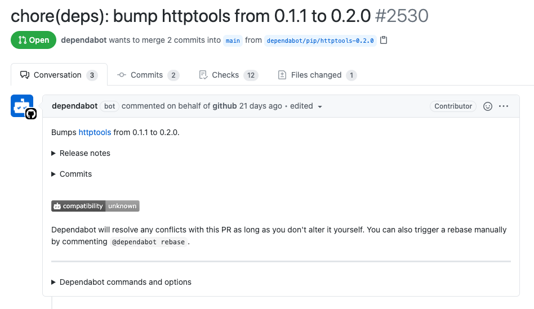Expand Dependabot commands and options
The width and height of the screenshot is (534, 309).
coord(121,282)
